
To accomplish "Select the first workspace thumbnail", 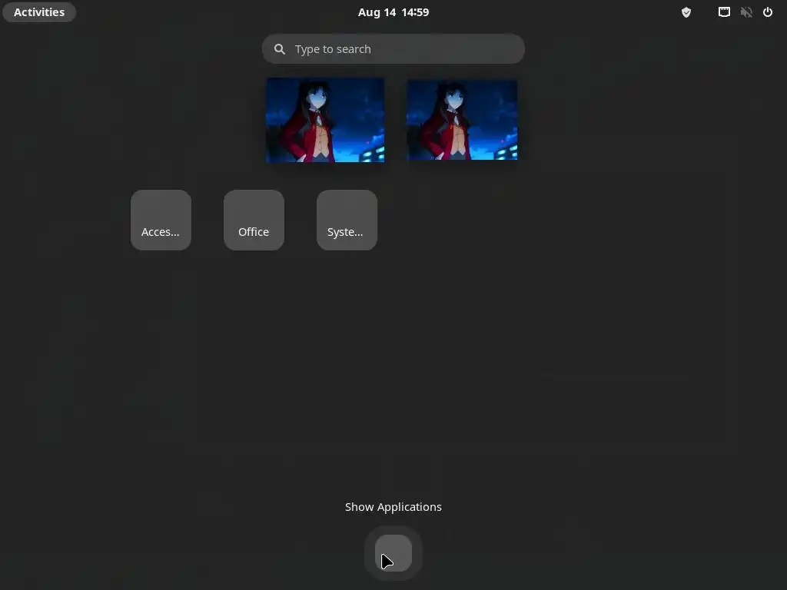I will pos(325,120).
